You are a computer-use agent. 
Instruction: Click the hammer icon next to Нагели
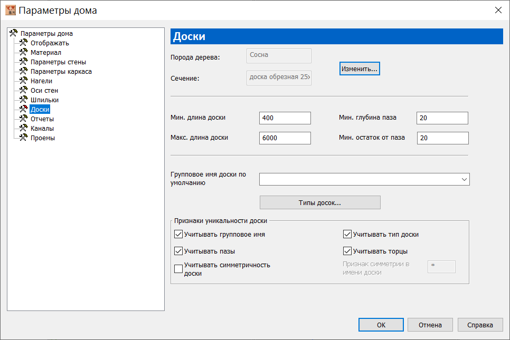coord(23,81)
